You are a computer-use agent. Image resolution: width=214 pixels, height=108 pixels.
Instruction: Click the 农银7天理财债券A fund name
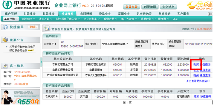pos(96,75)
